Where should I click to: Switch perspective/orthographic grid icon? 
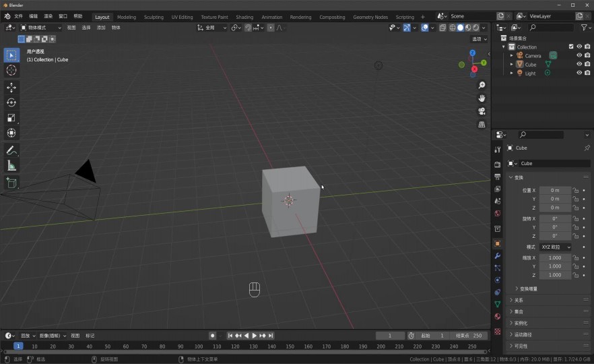(482, 124)
